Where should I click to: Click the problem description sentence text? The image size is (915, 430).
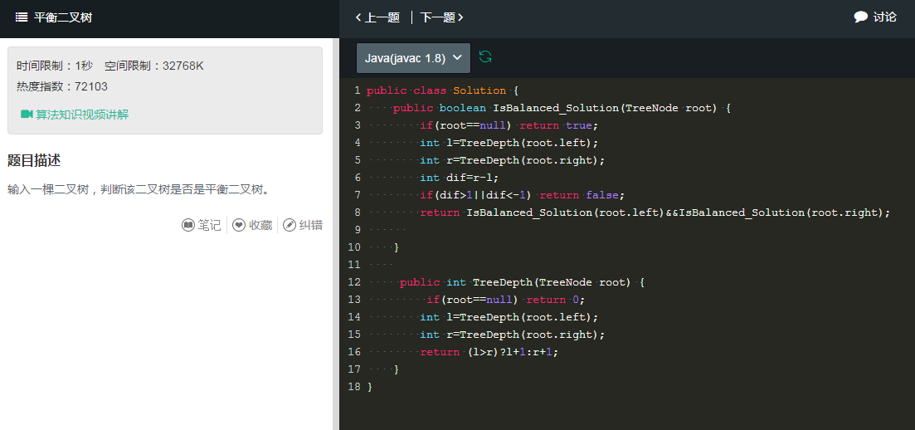[x=139, y=190]
